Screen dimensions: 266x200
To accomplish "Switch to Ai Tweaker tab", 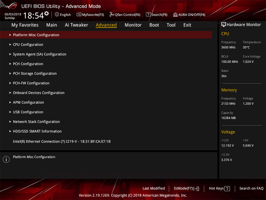I will tap(76, 25).
